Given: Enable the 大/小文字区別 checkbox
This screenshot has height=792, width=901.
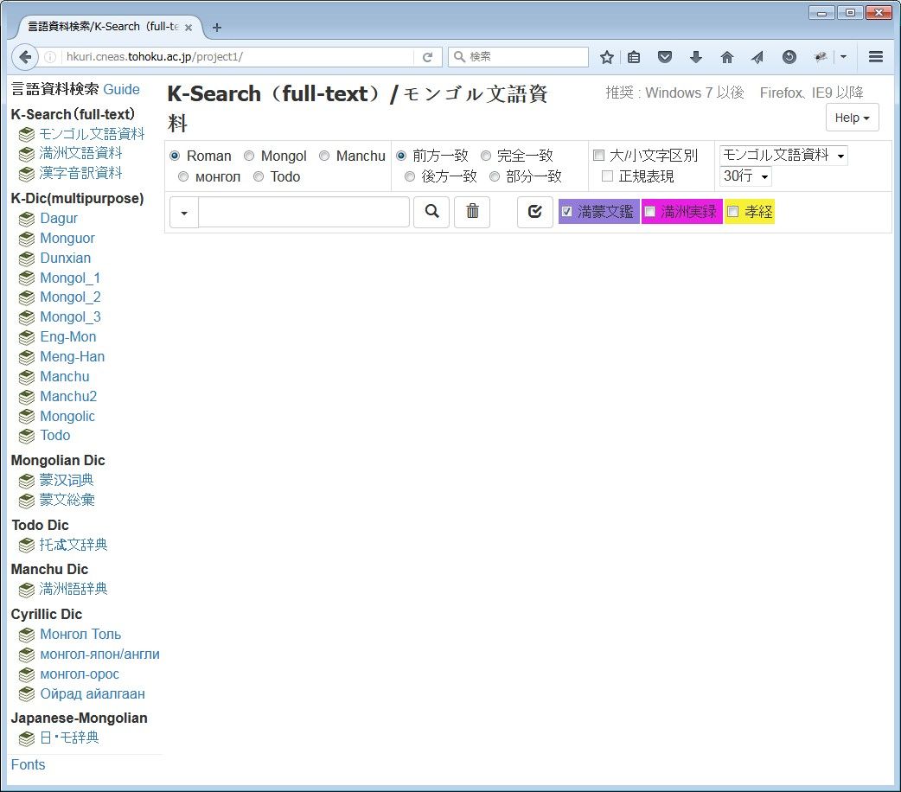Looking at the screenshot, I should [598, 156].
